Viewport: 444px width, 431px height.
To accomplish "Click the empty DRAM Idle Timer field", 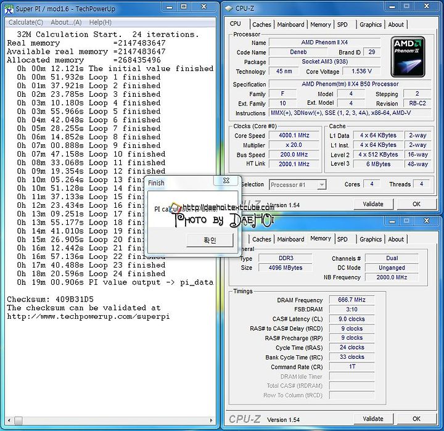I will 351,376.
